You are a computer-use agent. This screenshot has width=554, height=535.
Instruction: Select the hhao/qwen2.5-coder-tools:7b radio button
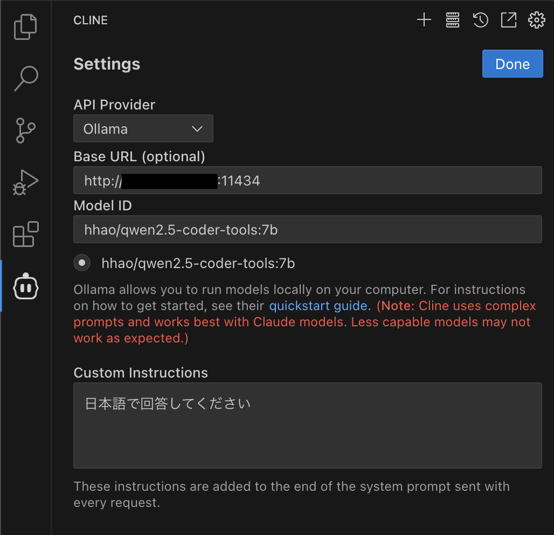(82, 263)
